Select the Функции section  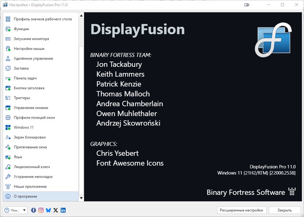(41, 29)
